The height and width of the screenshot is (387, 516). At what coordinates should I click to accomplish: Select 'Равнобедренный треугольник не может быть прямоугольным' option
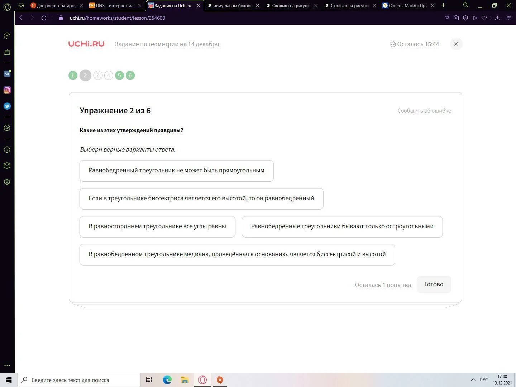[x=177, y=171]
